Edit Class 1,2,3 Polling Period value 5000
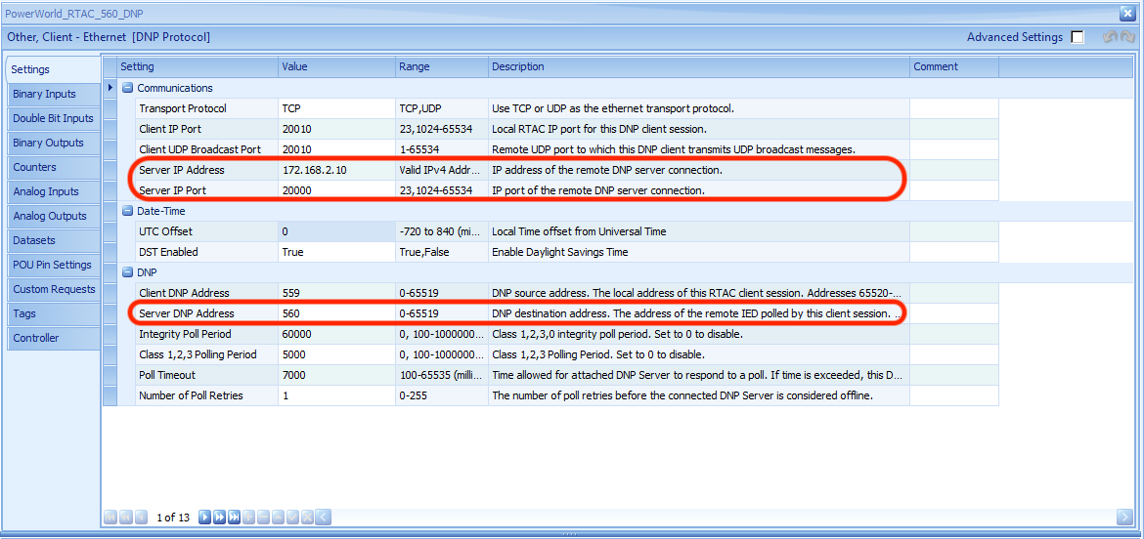The image size is (1144, 539). [x=336, y=354]
